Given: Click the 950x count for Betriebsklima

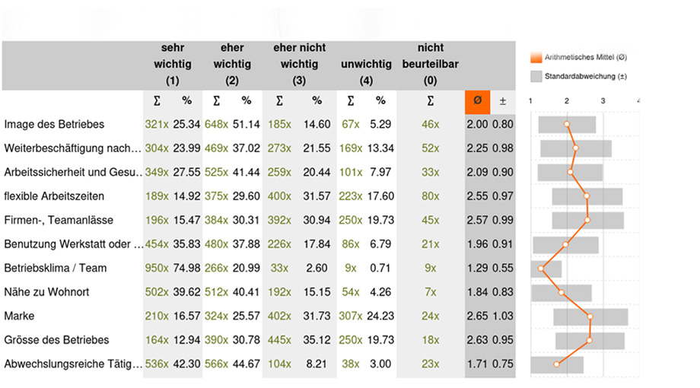Looking at the screenshot, I should (157, 269).
